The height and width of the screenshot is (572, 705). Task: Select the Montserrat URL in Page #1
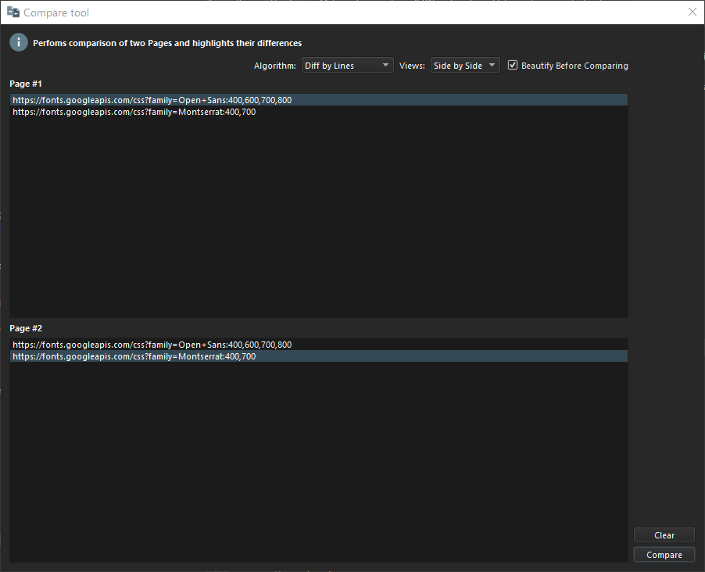(134, 112)
